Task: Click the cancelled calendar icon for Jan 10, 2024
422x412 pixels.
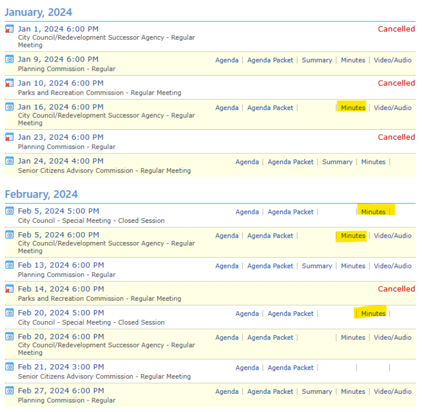Action: (9, 83)
